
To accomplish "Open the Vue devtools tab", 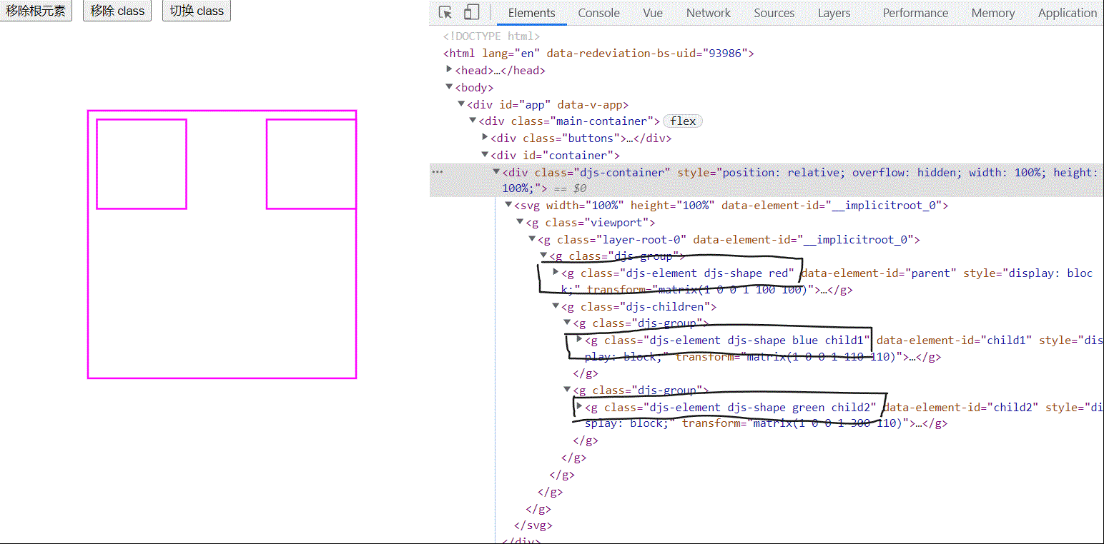I will [x=652, y=13].
